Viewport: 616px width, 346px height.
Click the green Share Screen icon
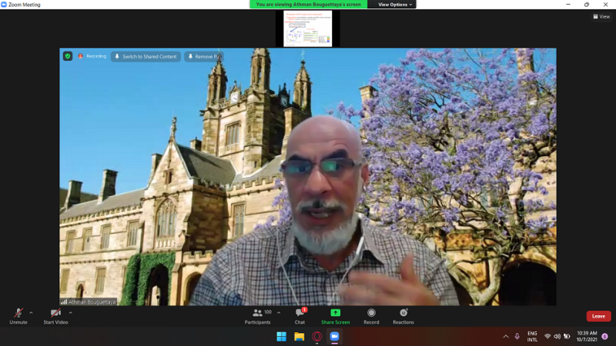335,313
